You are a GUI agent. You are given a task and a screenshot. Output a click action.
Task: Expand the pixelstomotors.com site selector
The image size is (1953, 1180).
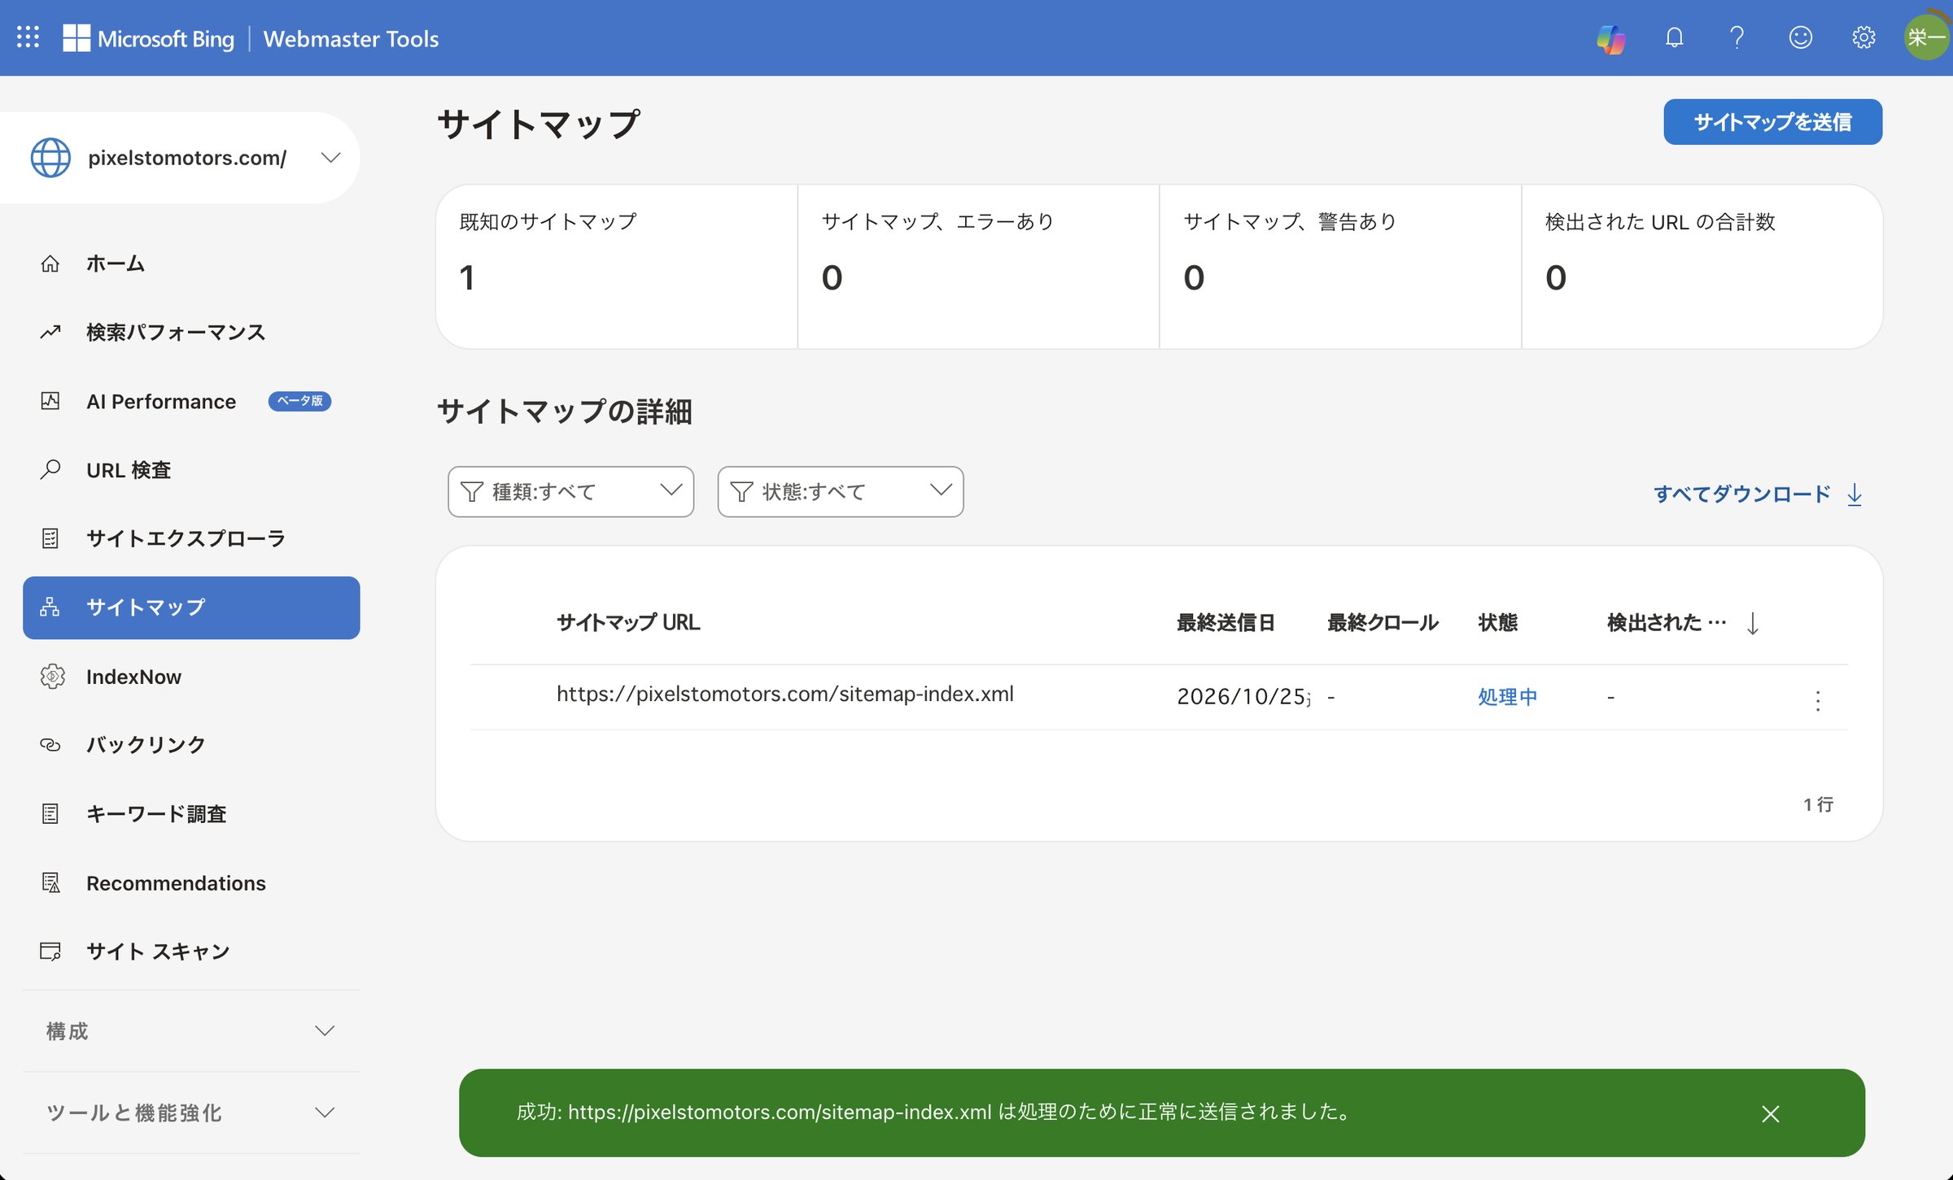coord(330,158)
